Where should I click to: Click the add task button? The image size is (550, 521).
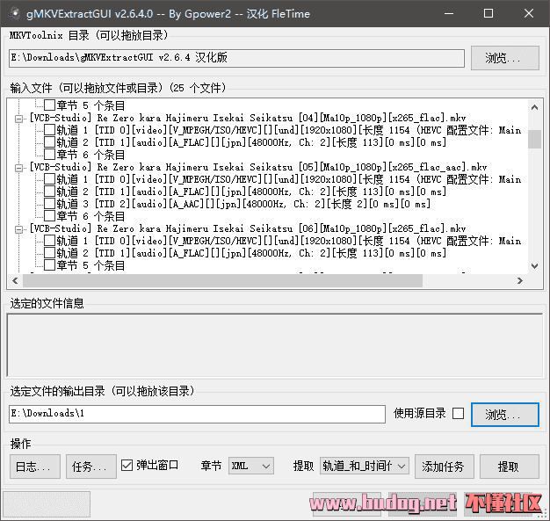443,467
